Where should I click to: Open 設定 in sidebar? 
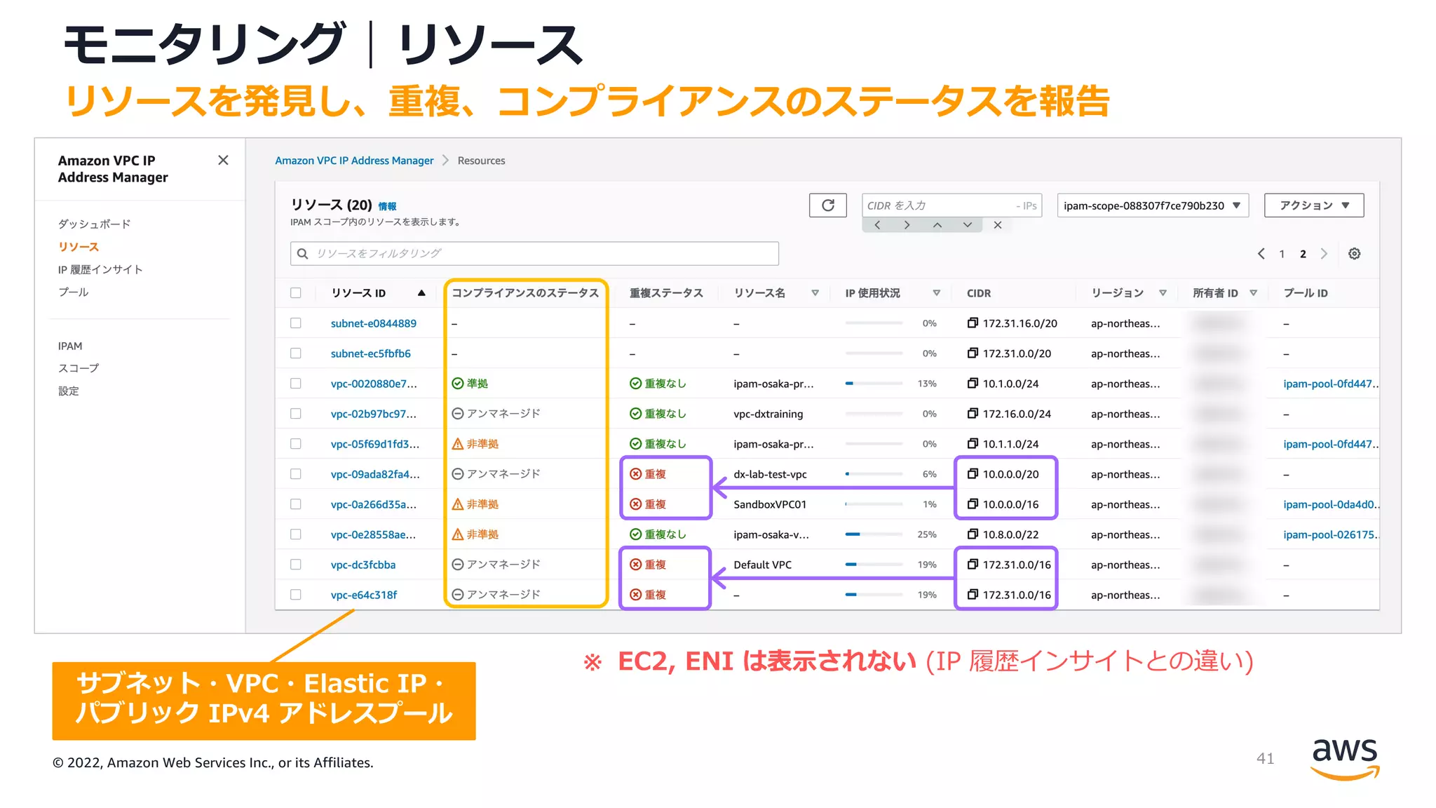(68, 391)
